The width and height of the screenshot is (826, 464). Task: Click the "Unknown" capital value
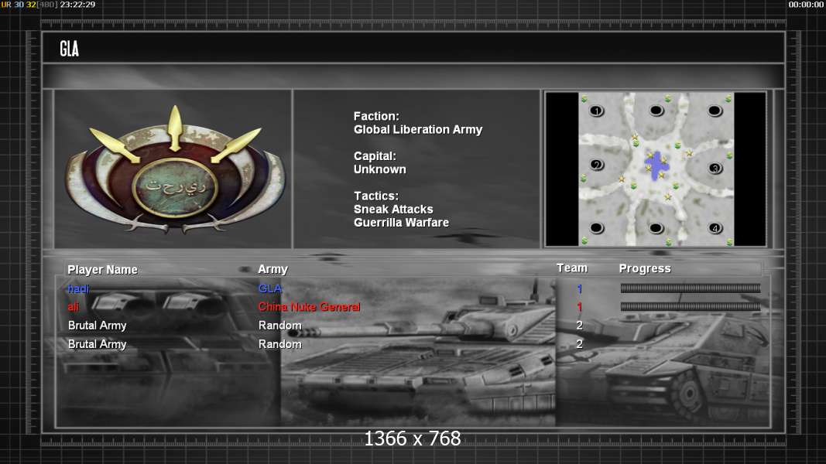point(380,169)
